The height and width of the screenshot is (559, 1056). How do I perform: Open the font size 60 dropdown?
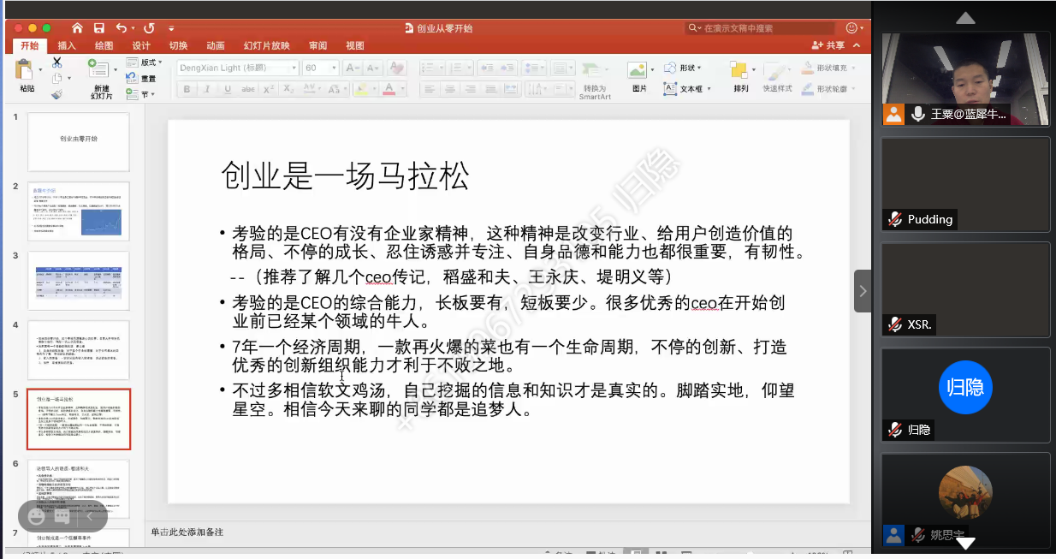(322, 68)
